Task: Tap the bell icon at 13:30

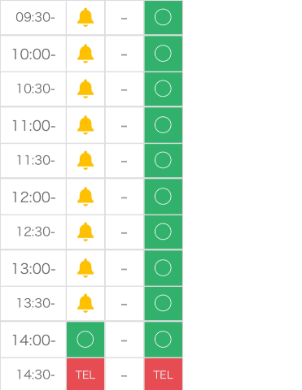Action: pos(85,303)
